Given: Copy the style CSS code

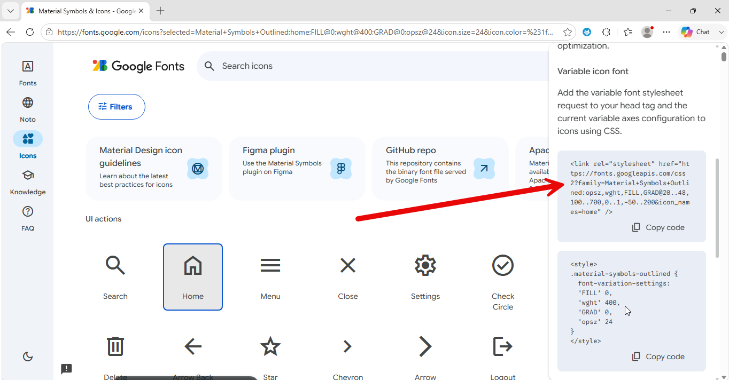Looking at the screenshot, I should pos(658,357).
